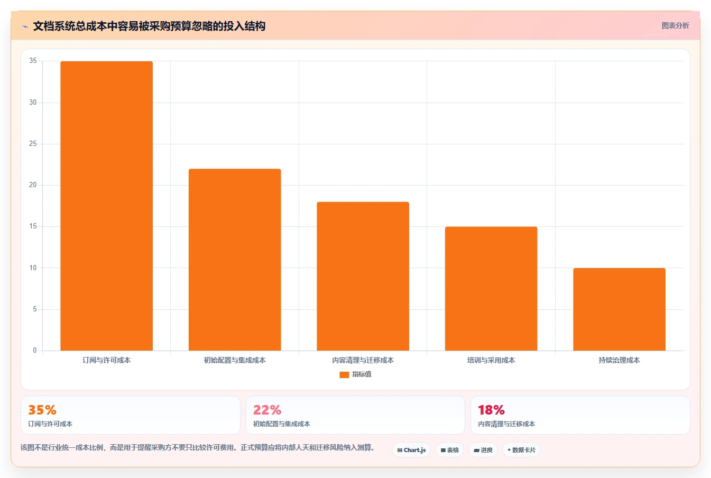Select the 培训与采用成本 bar
The image size is (711, 478).
[x=491, y=289]
